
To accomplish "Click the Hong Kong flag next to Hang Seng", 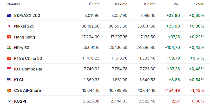I will pos(9,37).
